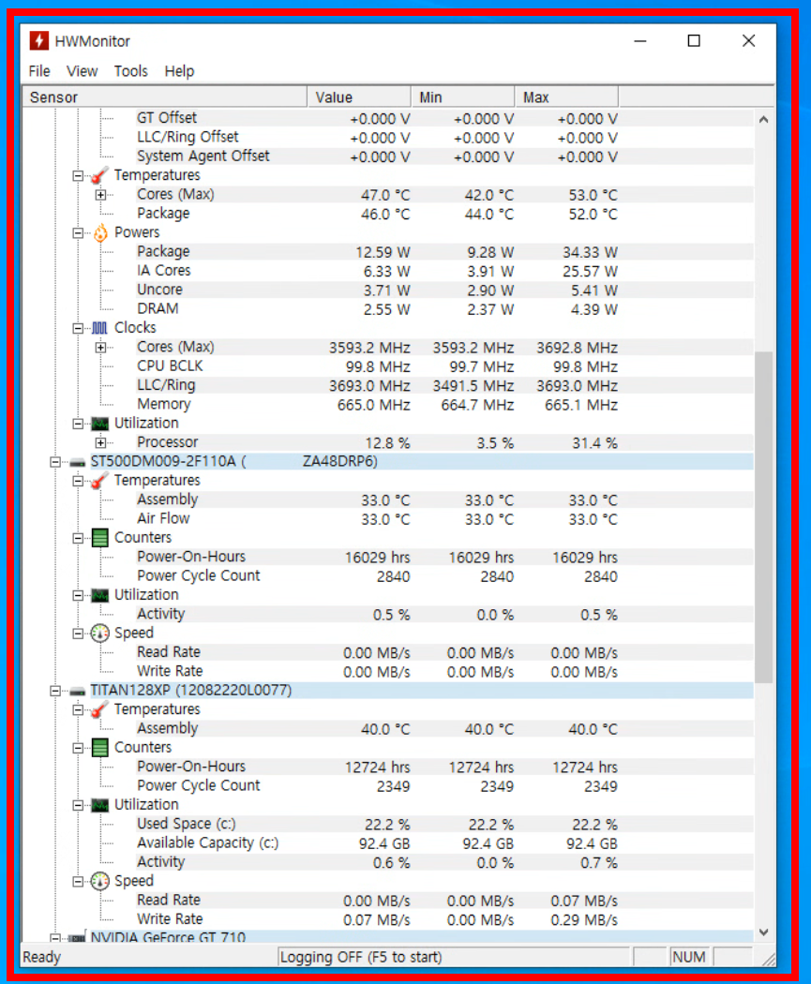This screenshot has width=811, height=984.
Task: Click the scrollbar down arrow
Action: 763,932
